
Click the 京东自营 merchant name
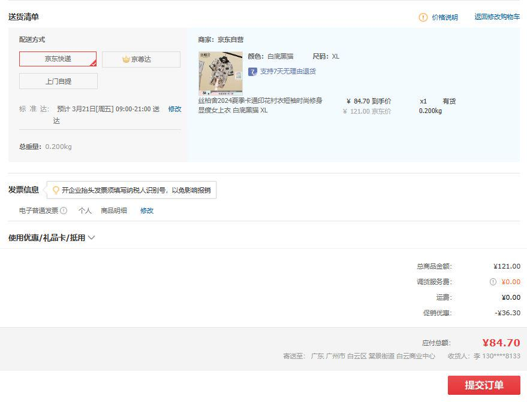tap(230, 39)
